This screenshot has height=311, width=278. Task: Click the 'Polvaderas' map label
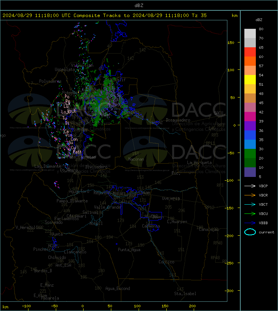50,81
